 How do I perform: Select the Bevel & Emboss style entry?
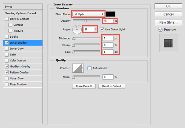tap(20, 19)
